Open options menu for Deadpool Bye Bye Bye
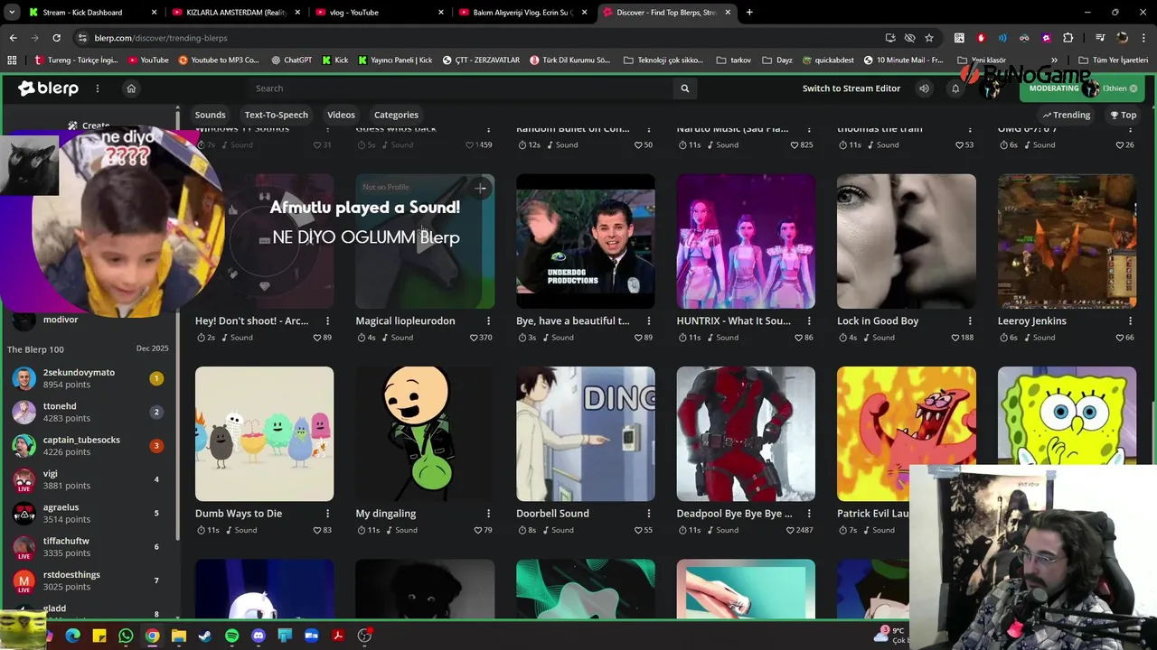 click(809, 514)
